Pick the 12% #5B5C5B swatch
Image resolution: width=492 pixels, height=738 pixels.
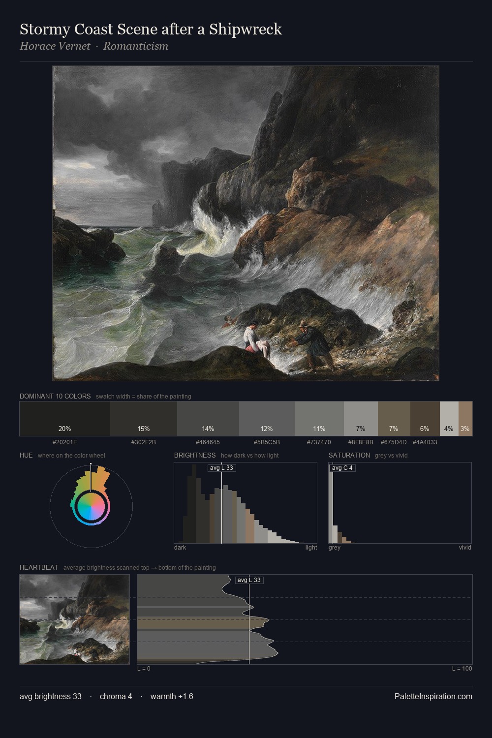point(267,419)
